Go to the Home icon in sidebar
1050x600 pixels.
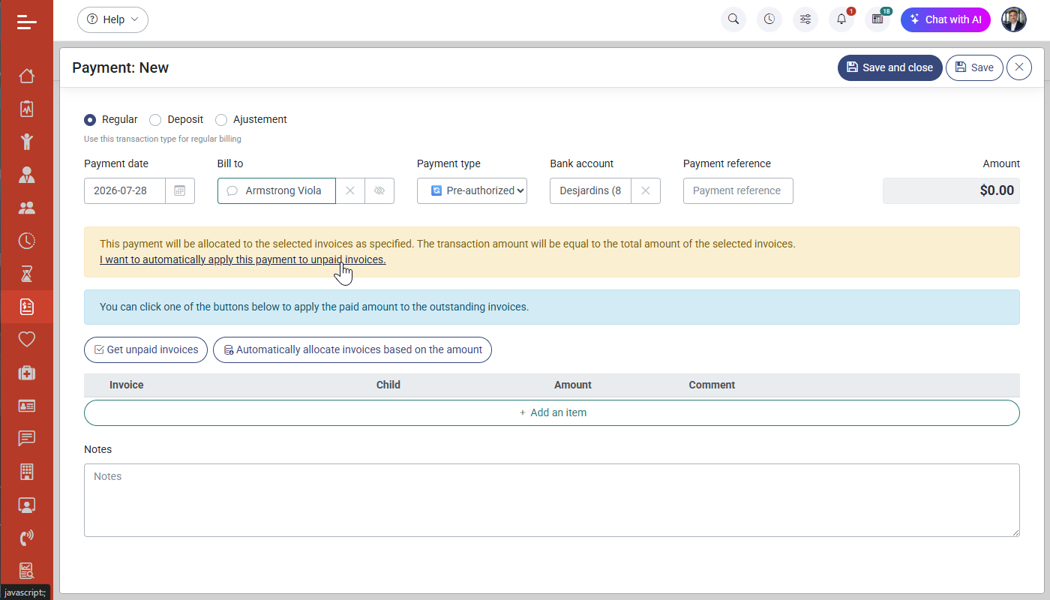(27, 76)
